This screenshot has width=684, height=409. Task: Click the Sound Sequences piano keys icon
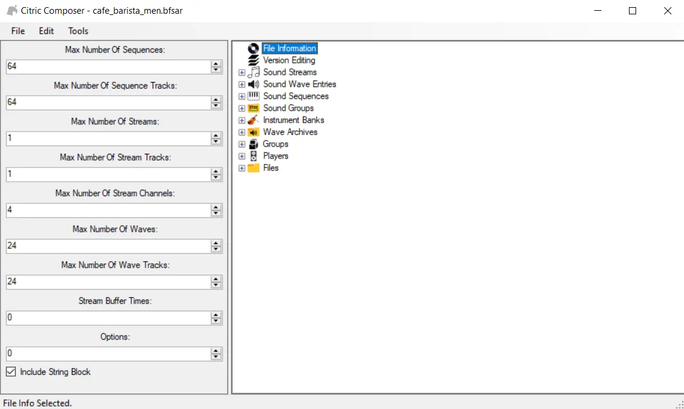pos(253,96)
